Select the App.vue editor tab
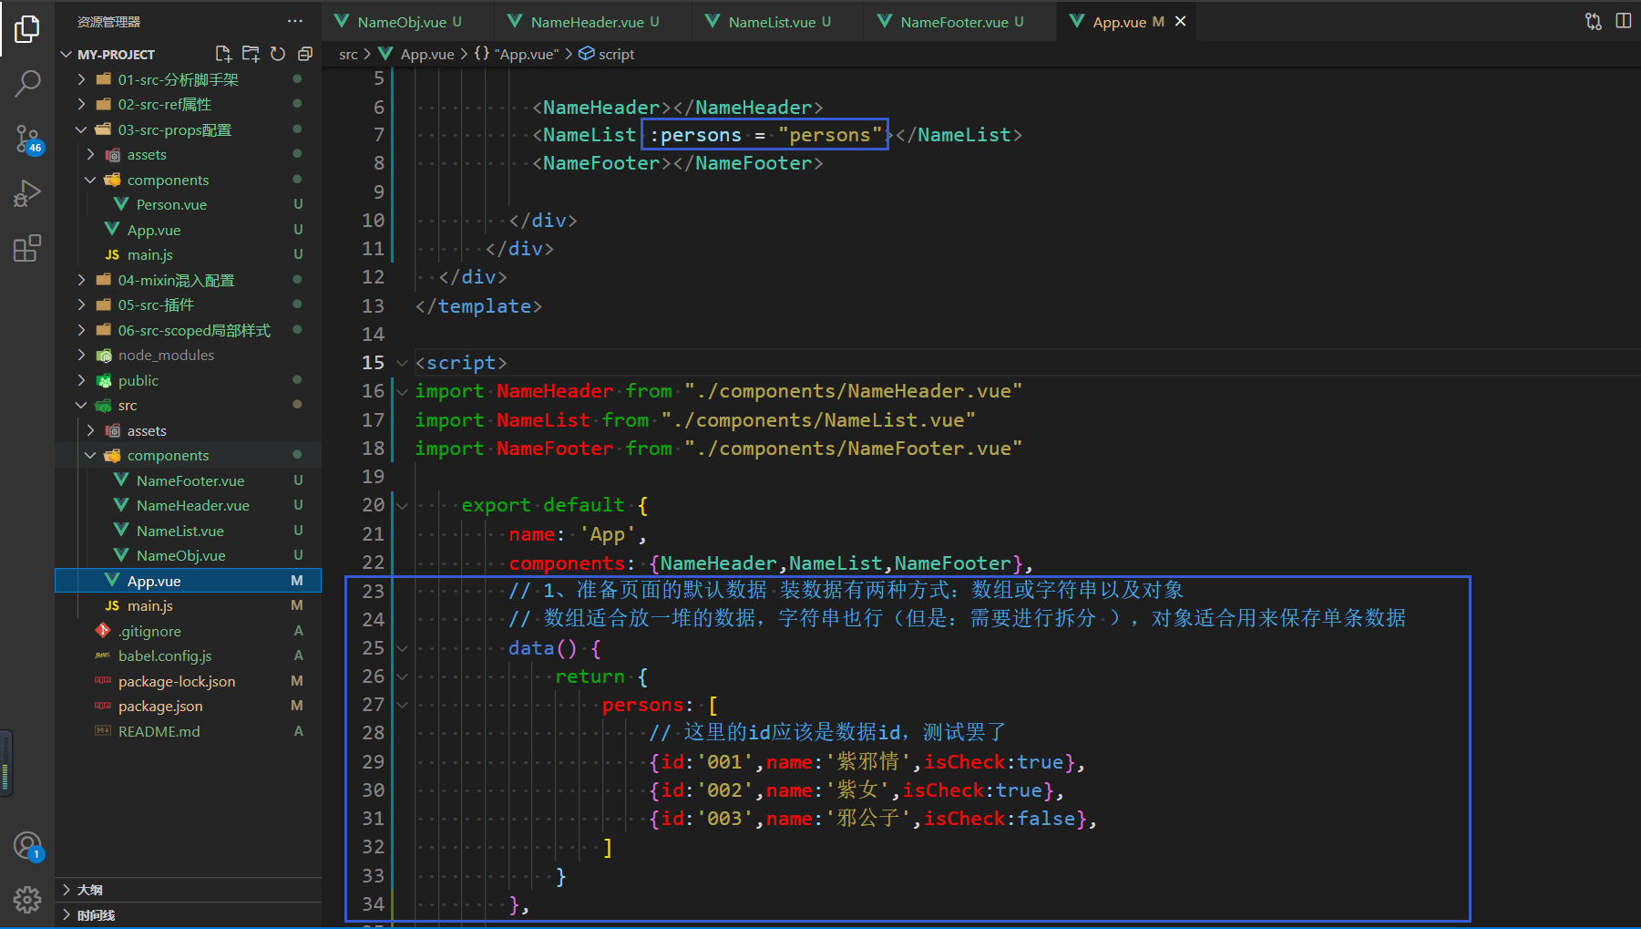This screenshot has height=929, width=1641. pos(1127,21)
